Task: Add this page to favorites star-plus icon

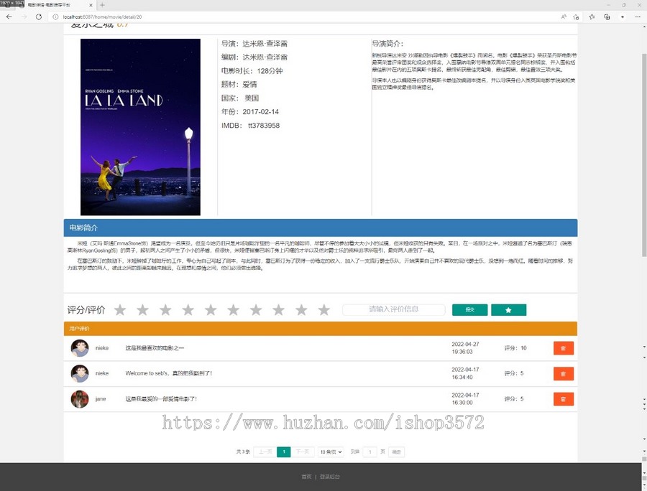Action: (x=576, y=17)
